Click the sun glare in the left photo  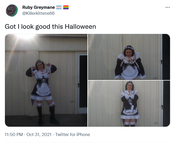[25, 36]
